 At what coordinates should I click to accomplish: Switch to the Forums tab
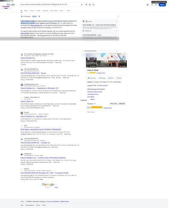tap(32, 10)
